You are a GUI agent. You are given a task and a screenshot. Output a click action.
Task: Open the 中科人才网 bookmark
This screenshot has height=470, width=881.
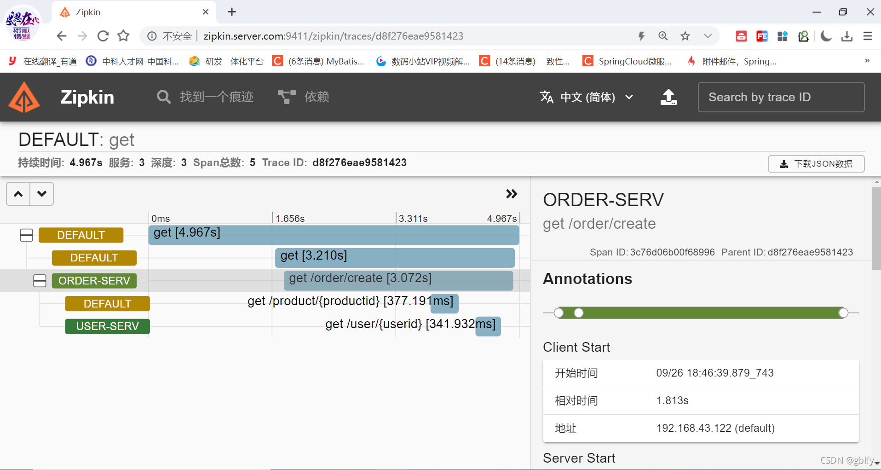[132, 61]
